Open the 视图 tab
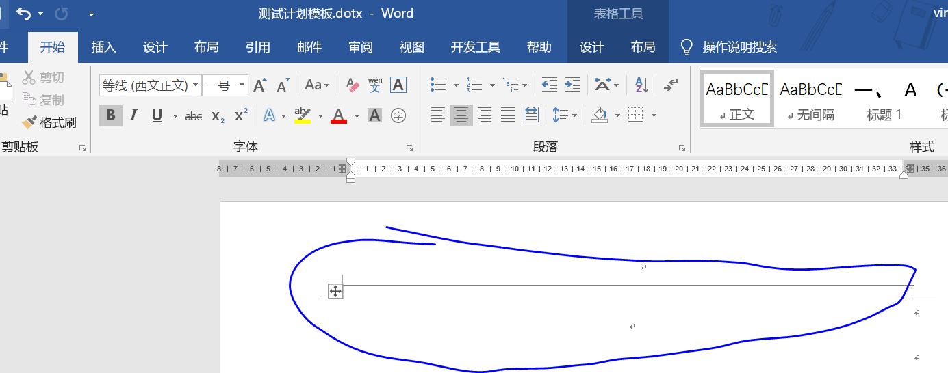This screenshot has width=948, height=373. pyautogui.click(x=412, y=47)
